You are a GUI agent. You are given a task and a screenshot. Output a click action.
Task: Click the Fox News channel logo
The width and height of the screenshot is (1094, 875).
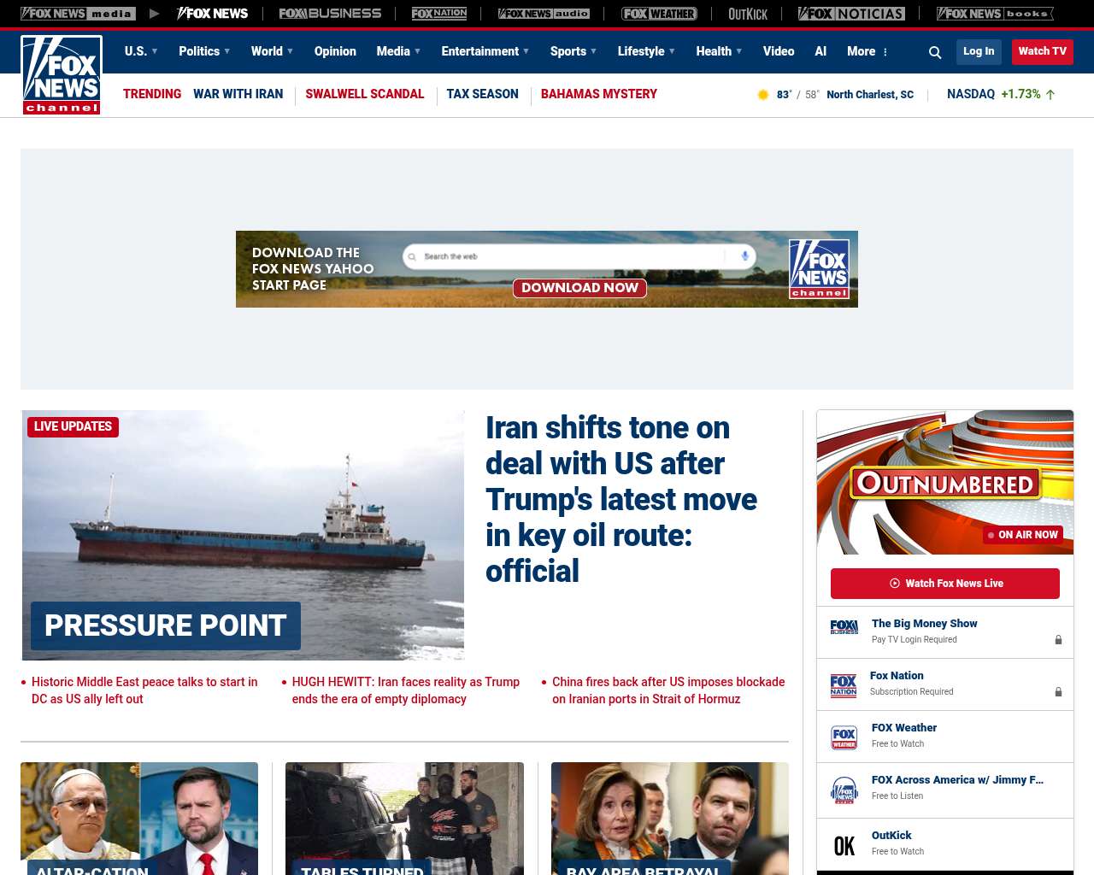[x=62, y=75]
